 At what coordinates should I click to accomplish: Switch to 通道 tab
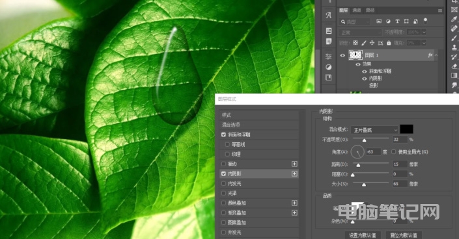tap(357, 10)
